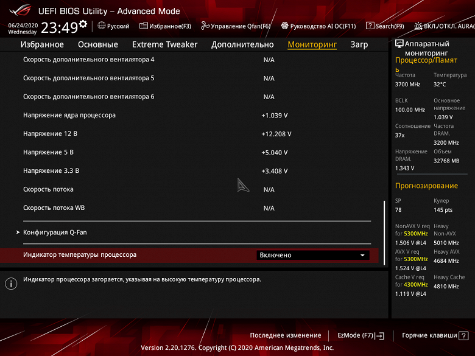
Task: Select Индикатор температуры процессора row
Action: (x=189, y=255)
